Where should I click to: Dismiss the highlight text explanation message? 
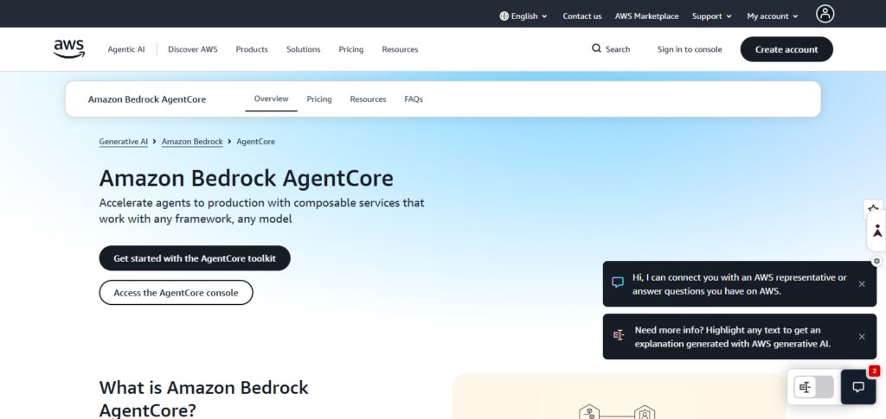click(x=861, y=337)
